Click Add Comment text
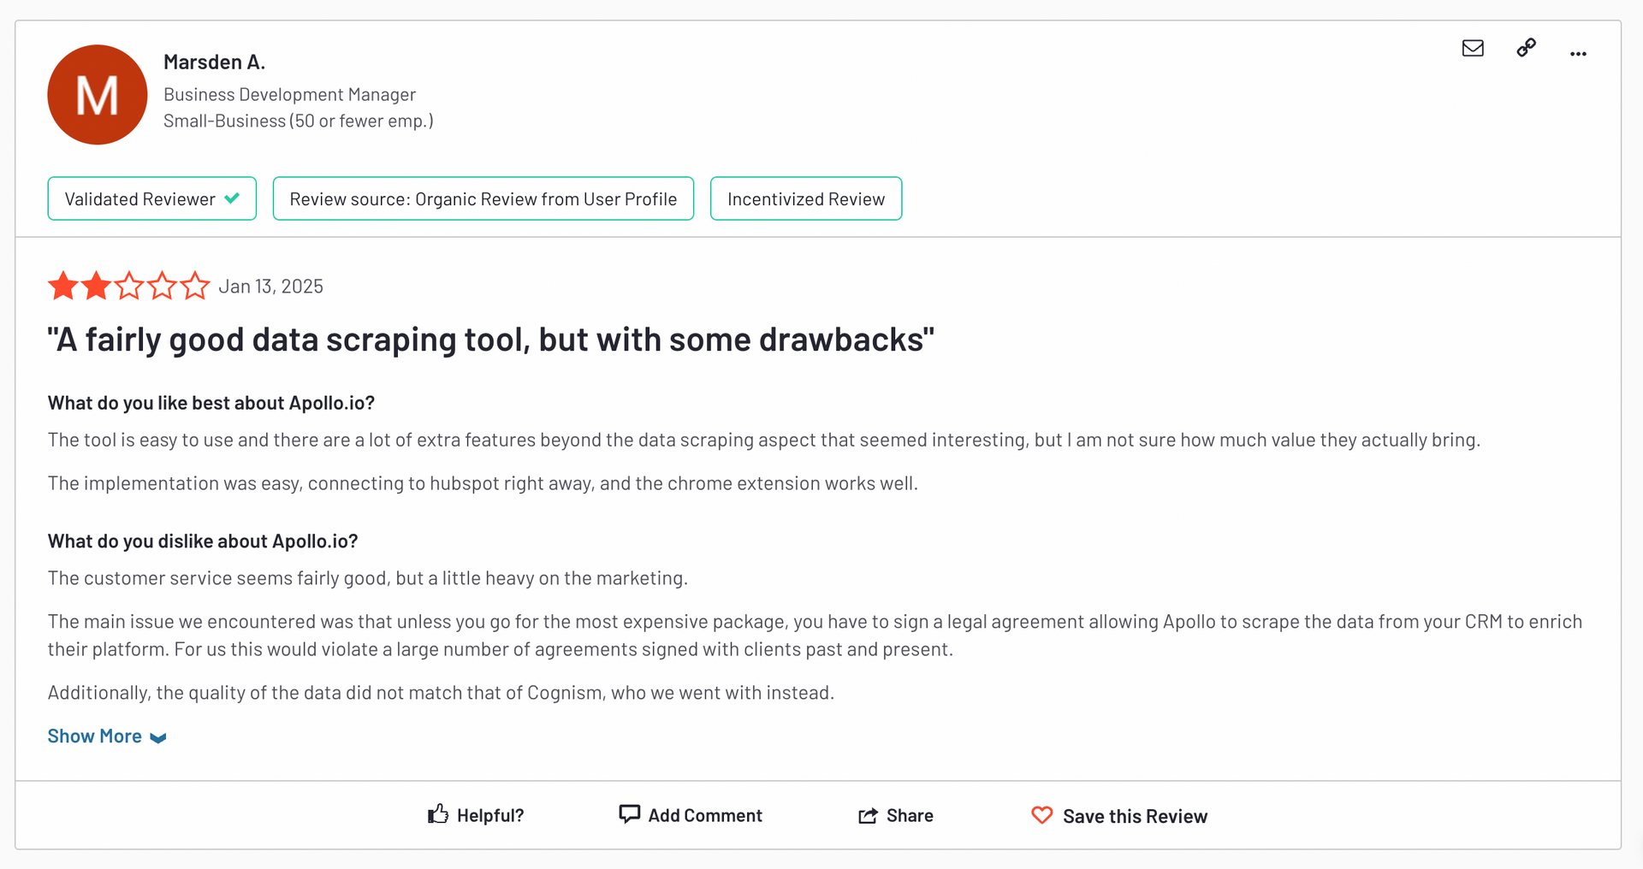 pos(705,815)
